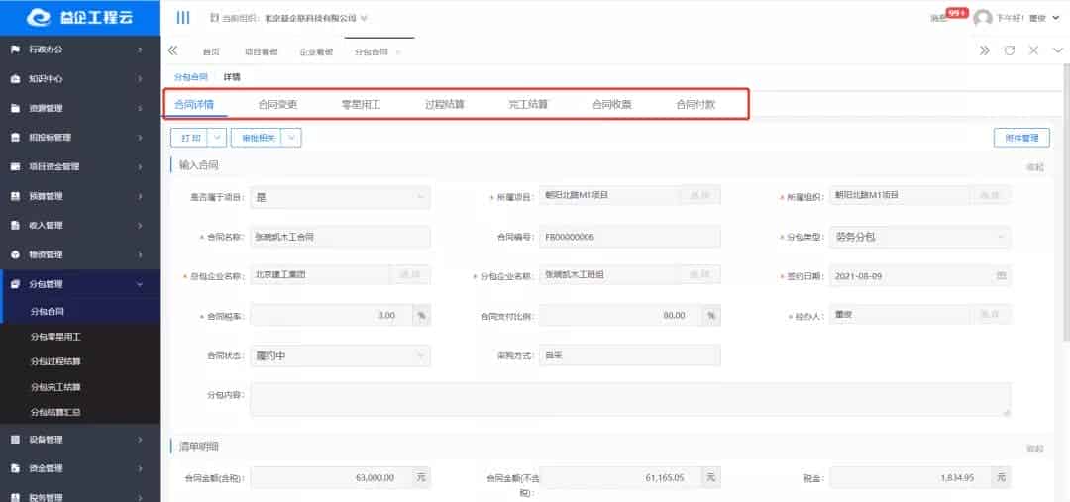The image size is (1070, 502).
Task: Close the 分包合同 page tab
Action: (398, 52)
